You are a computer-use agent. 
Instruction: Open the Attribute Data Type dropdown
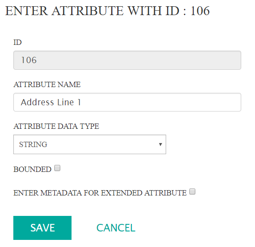[x=90, y=144]
